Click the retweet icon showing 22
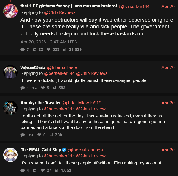The image size is (178, 176). pos(34,49)
